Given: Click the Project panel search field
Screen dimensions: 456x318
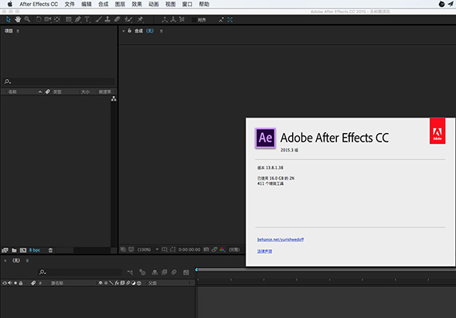Looking at the screenshot, I should (x=60, y=81).
